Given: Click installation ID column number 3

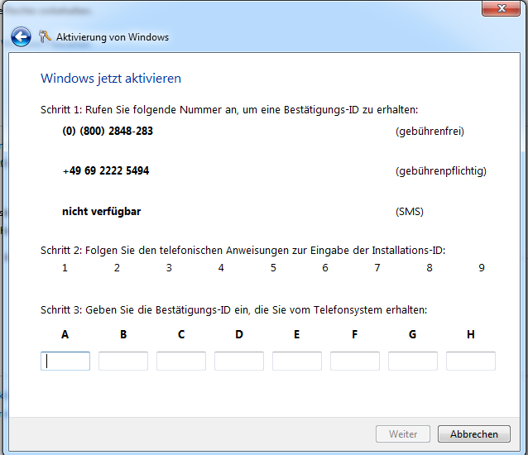Looking at the screenshot, I should pyautogui.click(x=169, y=268).
